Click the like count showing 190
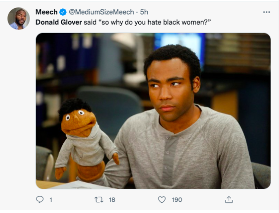The height and width of the screenshot is (213, 279). tap(177, 200)
